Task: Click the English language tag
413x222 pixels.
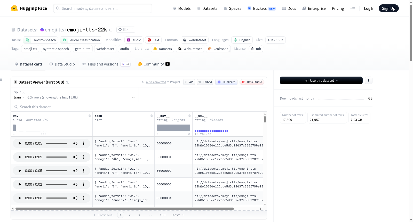Action: point(242,40)
